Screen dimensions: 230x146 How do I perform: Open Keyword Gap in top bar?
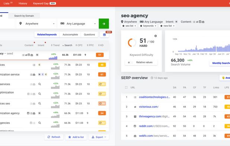pos(44,3)
